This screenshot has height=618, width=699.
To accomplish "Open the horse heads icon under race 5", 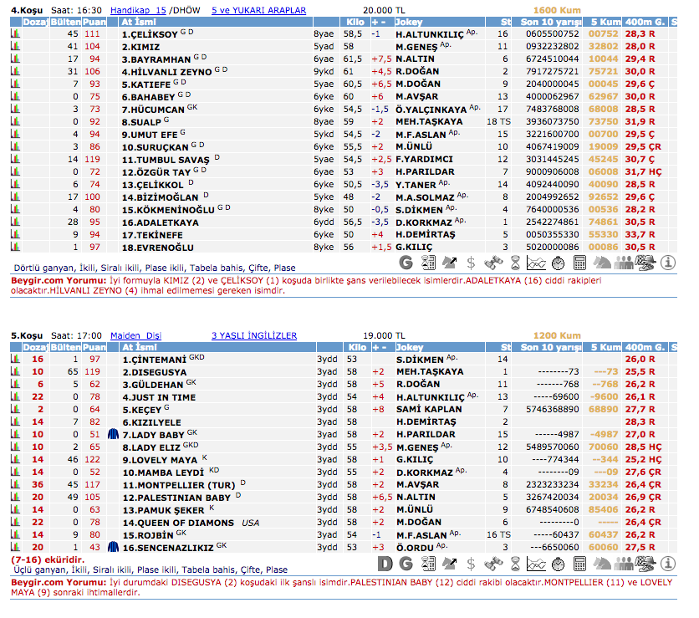I will tap(602, 564).
